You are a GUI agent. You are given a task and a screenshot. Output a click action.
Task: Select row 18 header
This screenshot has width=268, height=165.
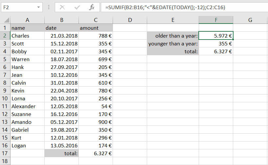coord(5,161)
